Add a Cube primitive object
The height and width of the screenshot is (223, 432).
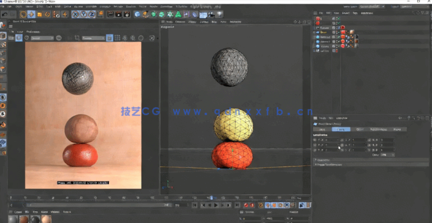[137, 14]
